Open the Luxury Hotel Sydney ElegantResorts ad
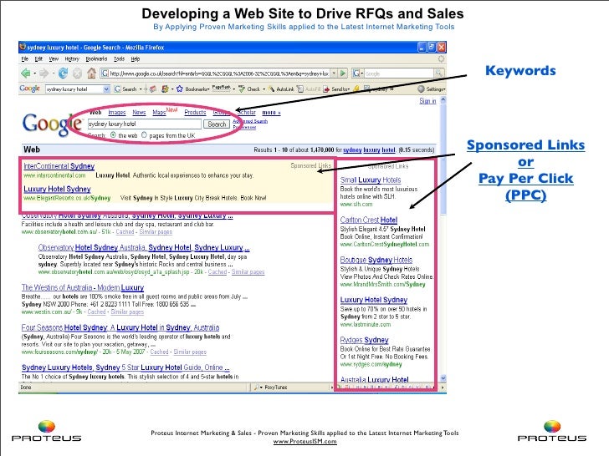This screenshot has height=456, width=609. 57,189
